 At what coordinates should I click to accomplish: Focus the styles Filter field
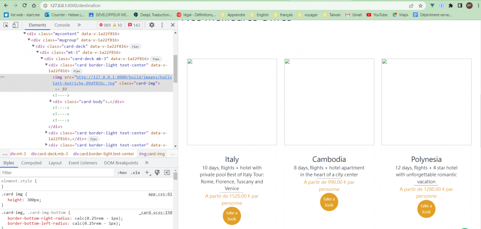pyautogui.click(x=57, y=173)
